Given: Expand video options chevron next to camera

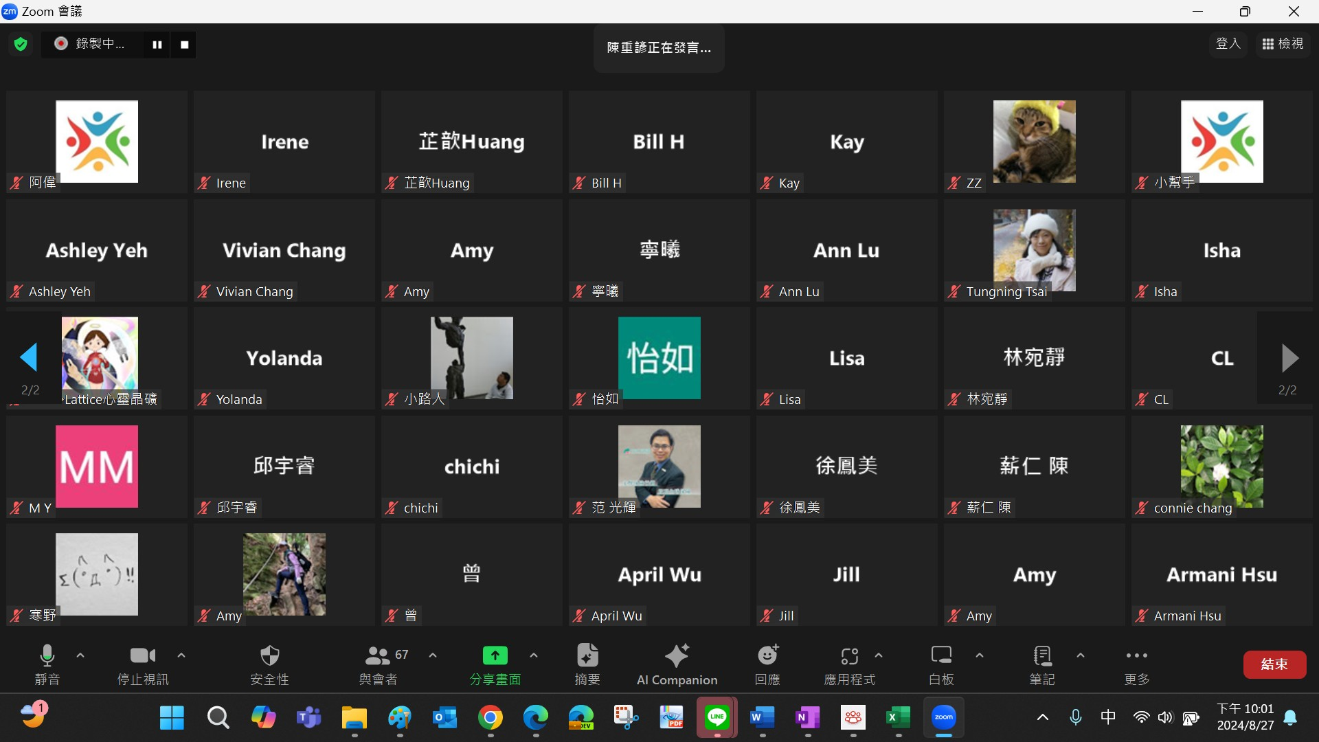Looking at the screenshot, I should [x=181, y=655].
